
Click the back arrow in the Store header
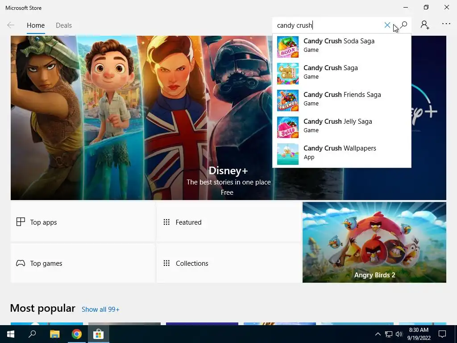click(x=11, y=25)
